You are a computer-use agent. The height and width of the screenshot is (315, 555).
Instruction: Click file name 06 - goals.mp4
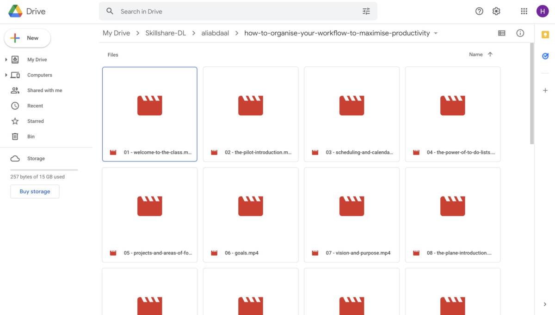[241, 253]
